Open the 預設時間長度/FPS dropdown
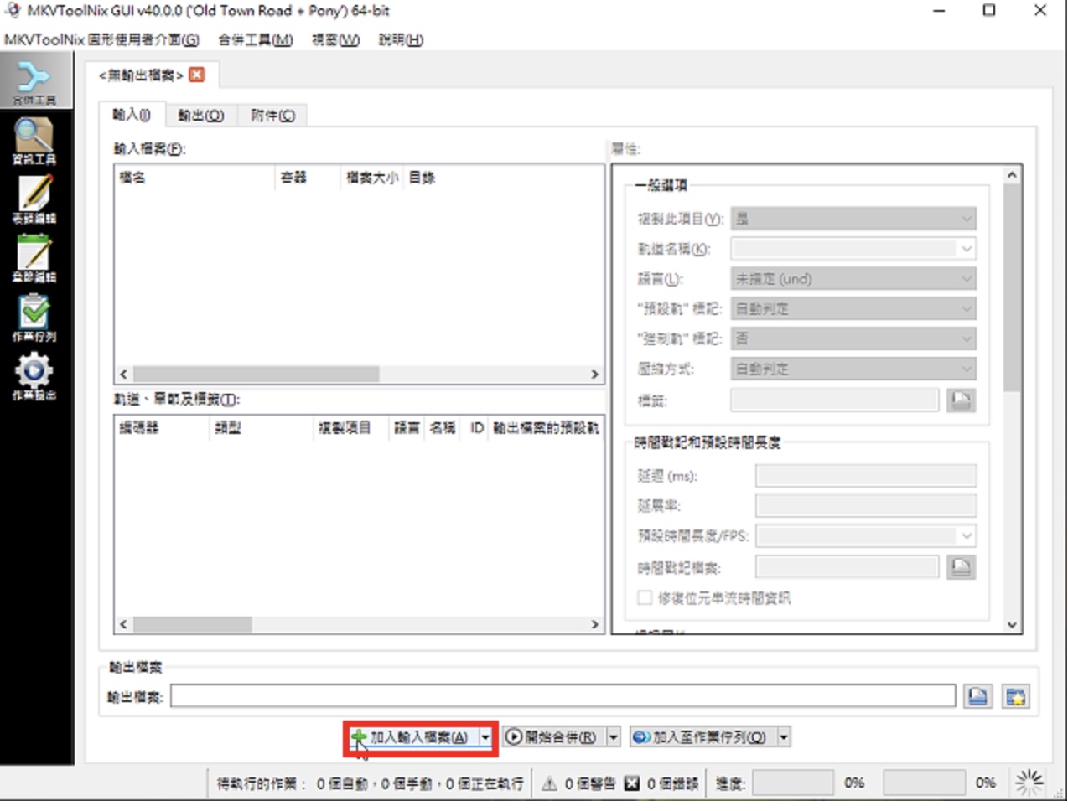The height and width of the screenshot is (811, 1068). 866,535
